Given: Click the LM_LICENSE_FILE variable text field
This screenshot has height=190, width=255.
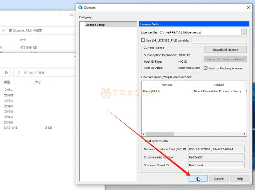Looking at the screenshot, I should point(219,40).
